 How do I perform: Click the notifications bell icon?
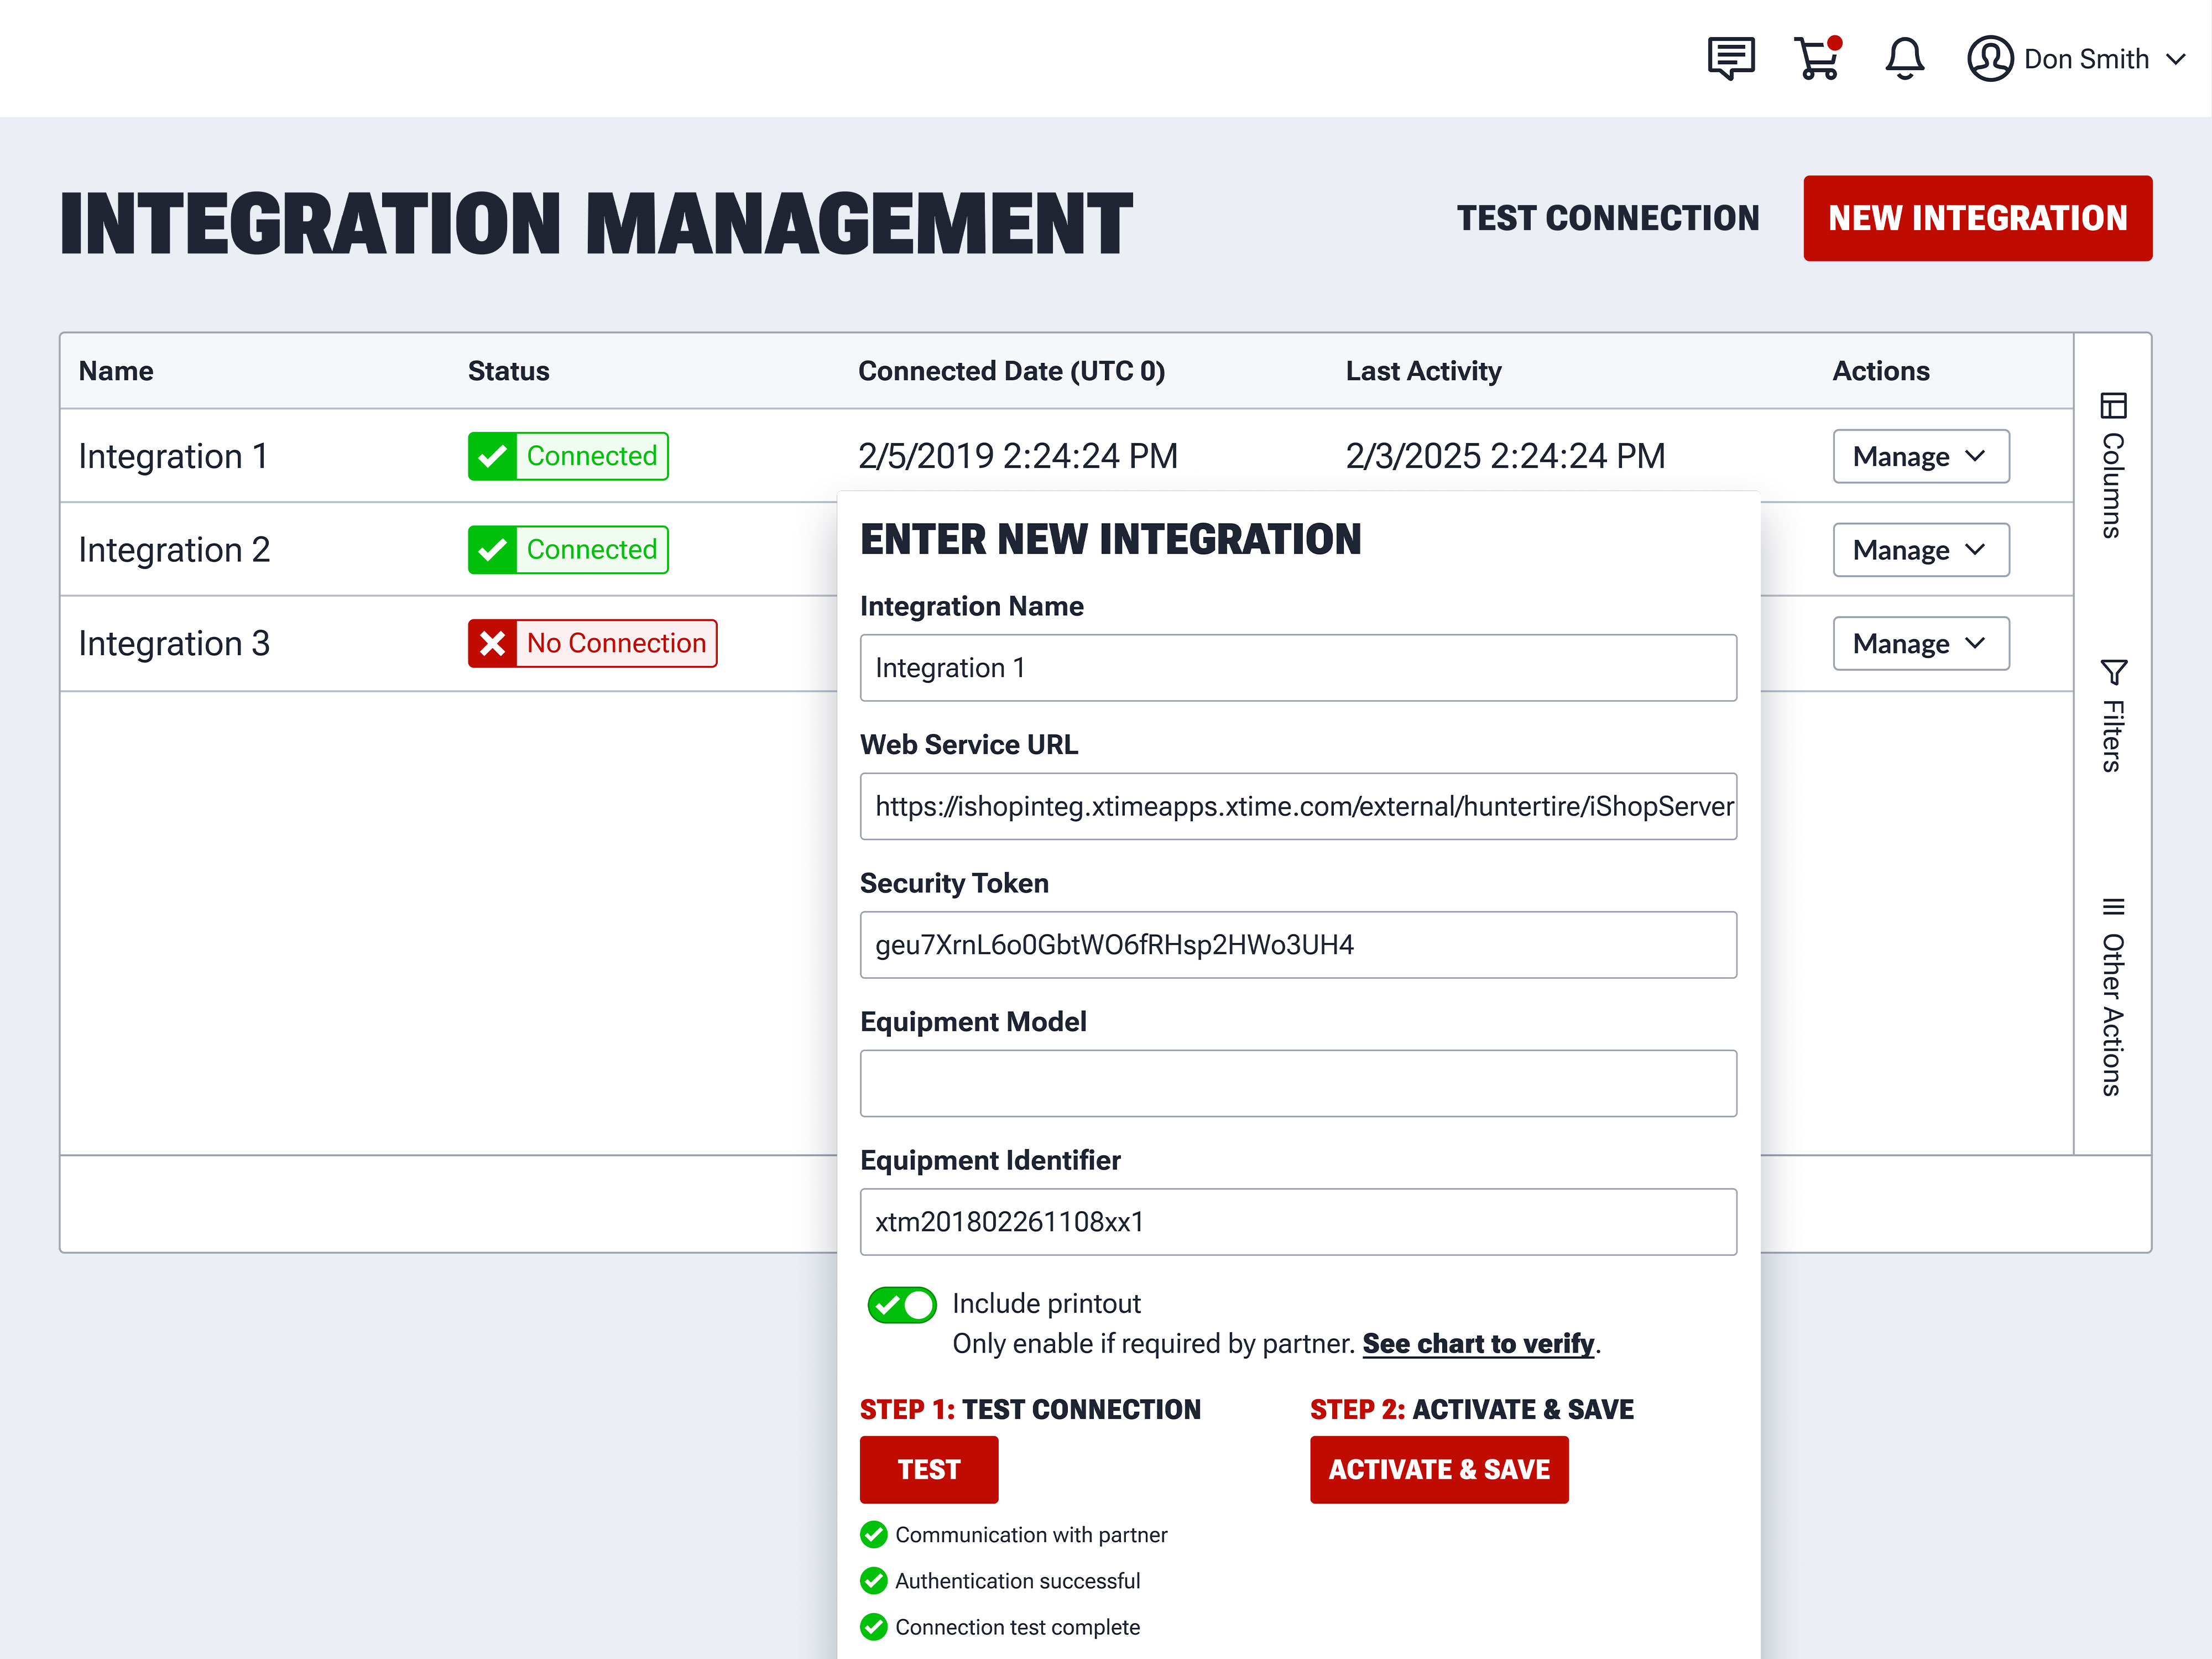coord(1904,58)
